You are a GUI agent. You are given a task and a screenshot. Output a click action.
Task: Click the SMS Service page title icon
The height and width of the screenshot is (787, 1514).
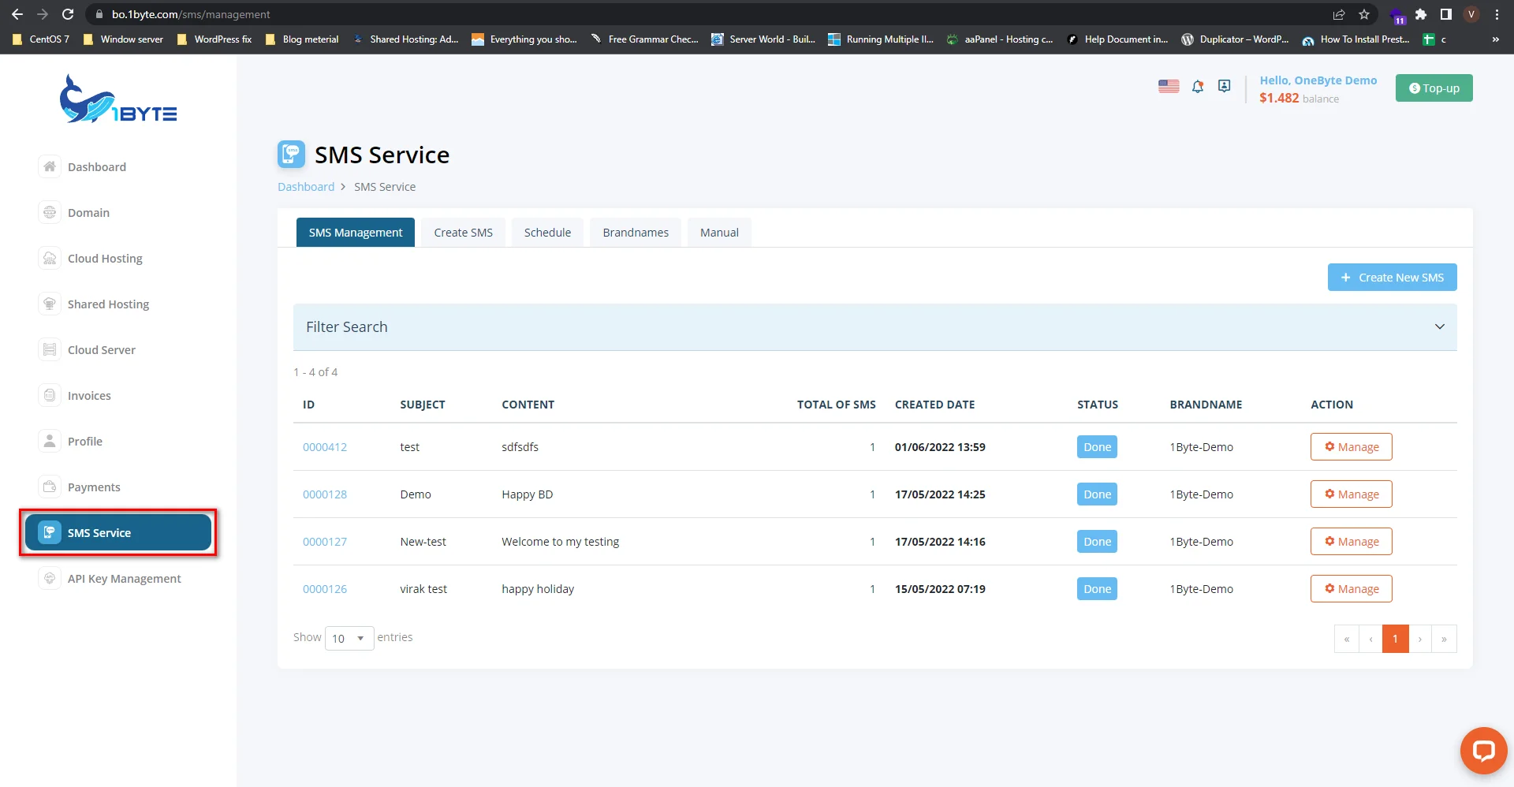coord(291,154)
